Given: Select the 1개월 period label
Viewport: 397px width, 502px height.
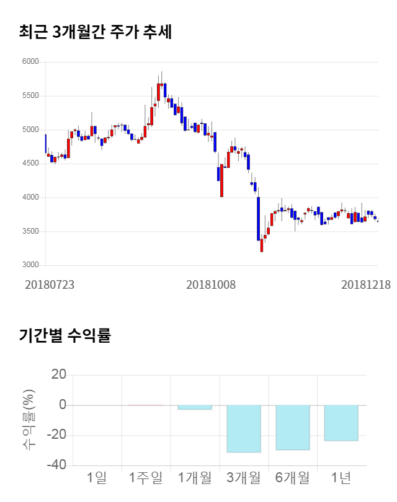Looking at the screenshot, I should pos(195,478).
